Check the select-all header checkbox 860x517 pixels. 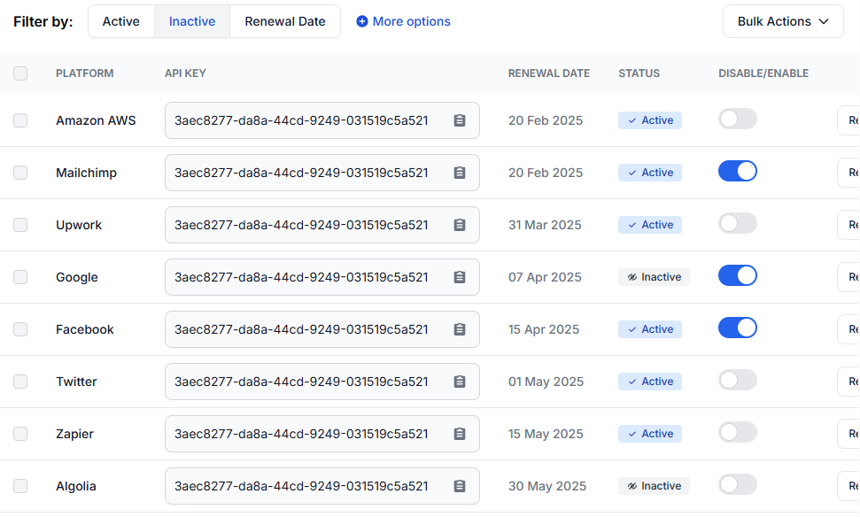(20, 73)
